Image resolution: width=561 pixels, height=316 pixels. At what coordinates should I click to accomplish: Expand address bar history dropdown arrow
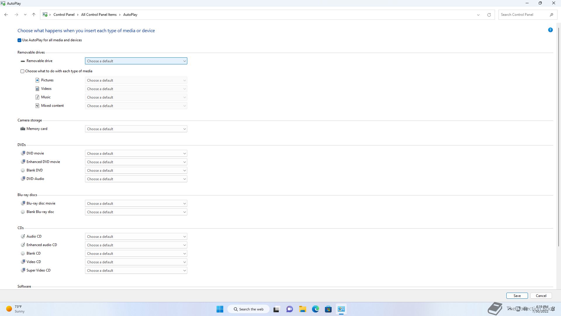478,15
